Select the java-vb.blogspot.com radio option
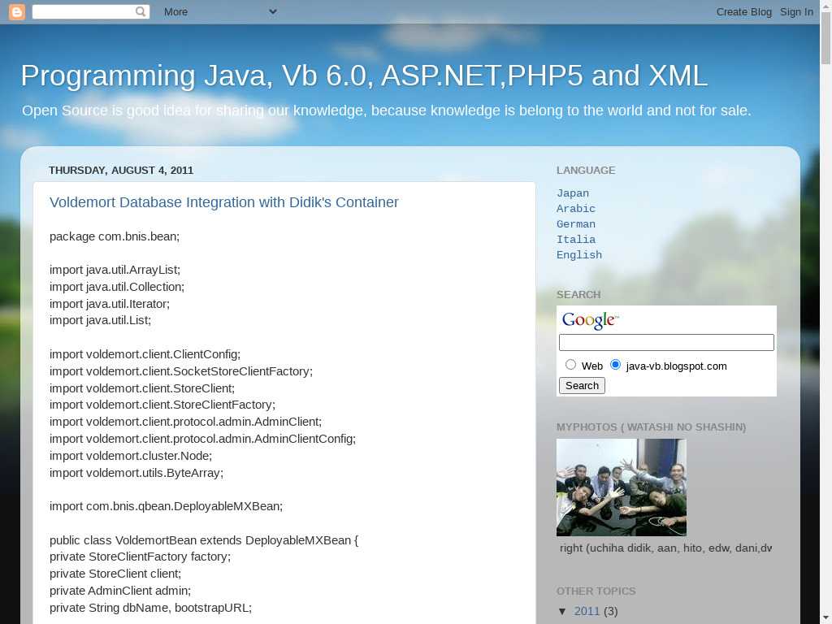The image size is (832, 624). point(615,365)
